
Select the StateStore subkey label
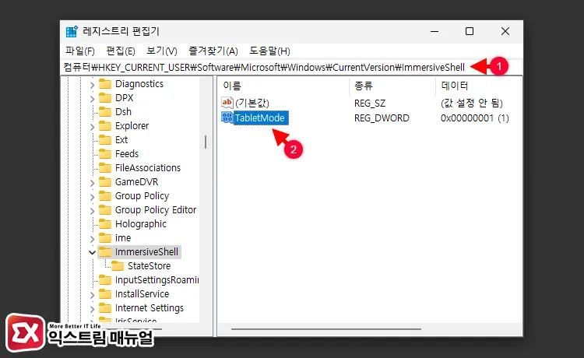[x=149, y=266]
